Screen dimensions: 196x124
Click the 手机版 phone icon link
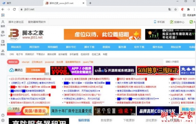pyautogui.click(x=159, y=22)
